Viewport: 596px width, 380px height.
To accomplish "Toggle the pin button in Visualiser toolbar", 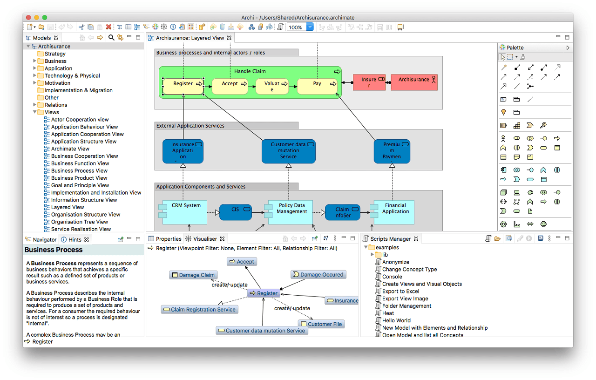I will (x=315, y=238).
